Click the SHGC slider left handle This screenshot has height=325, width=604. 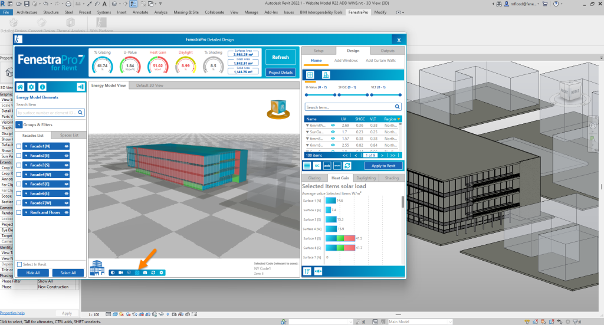pyautogui.click(x=339, y=95)
